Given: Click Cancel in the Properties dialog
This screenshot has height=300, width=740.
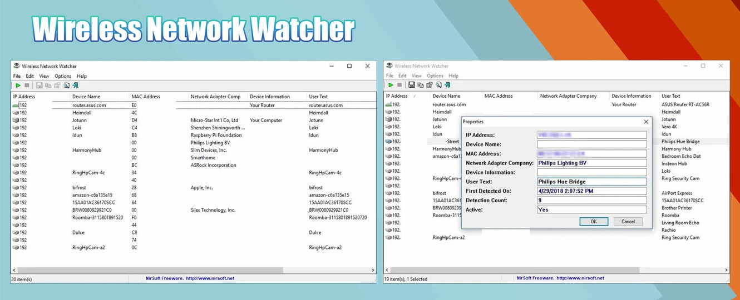Looking at the screenshot, I should pyautogui.click(x=628, y=221).
